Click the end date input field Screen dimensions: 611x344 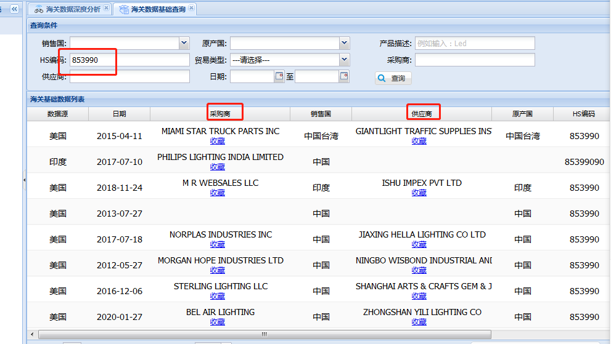tap(317, 77)
